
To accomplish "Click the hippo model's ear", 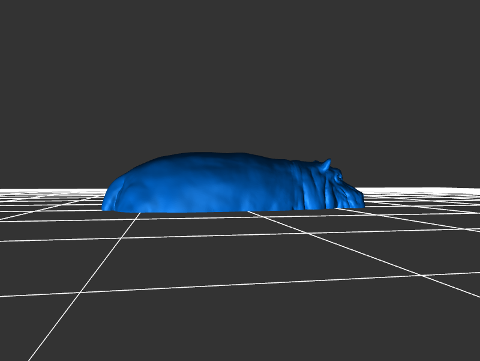I will pyautogui.click(x=326, y=165).
